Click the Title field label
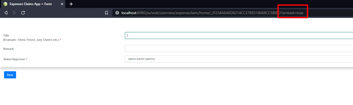The image size is (353, 105). click(x=6, y=35)
